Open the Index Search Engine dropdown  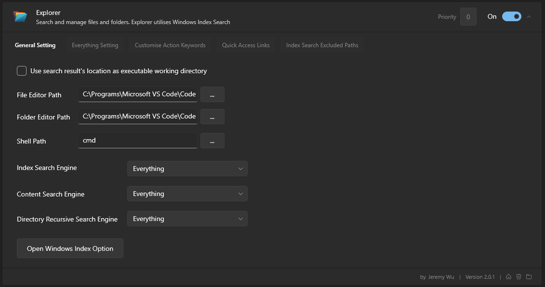[x=187, y=169]
